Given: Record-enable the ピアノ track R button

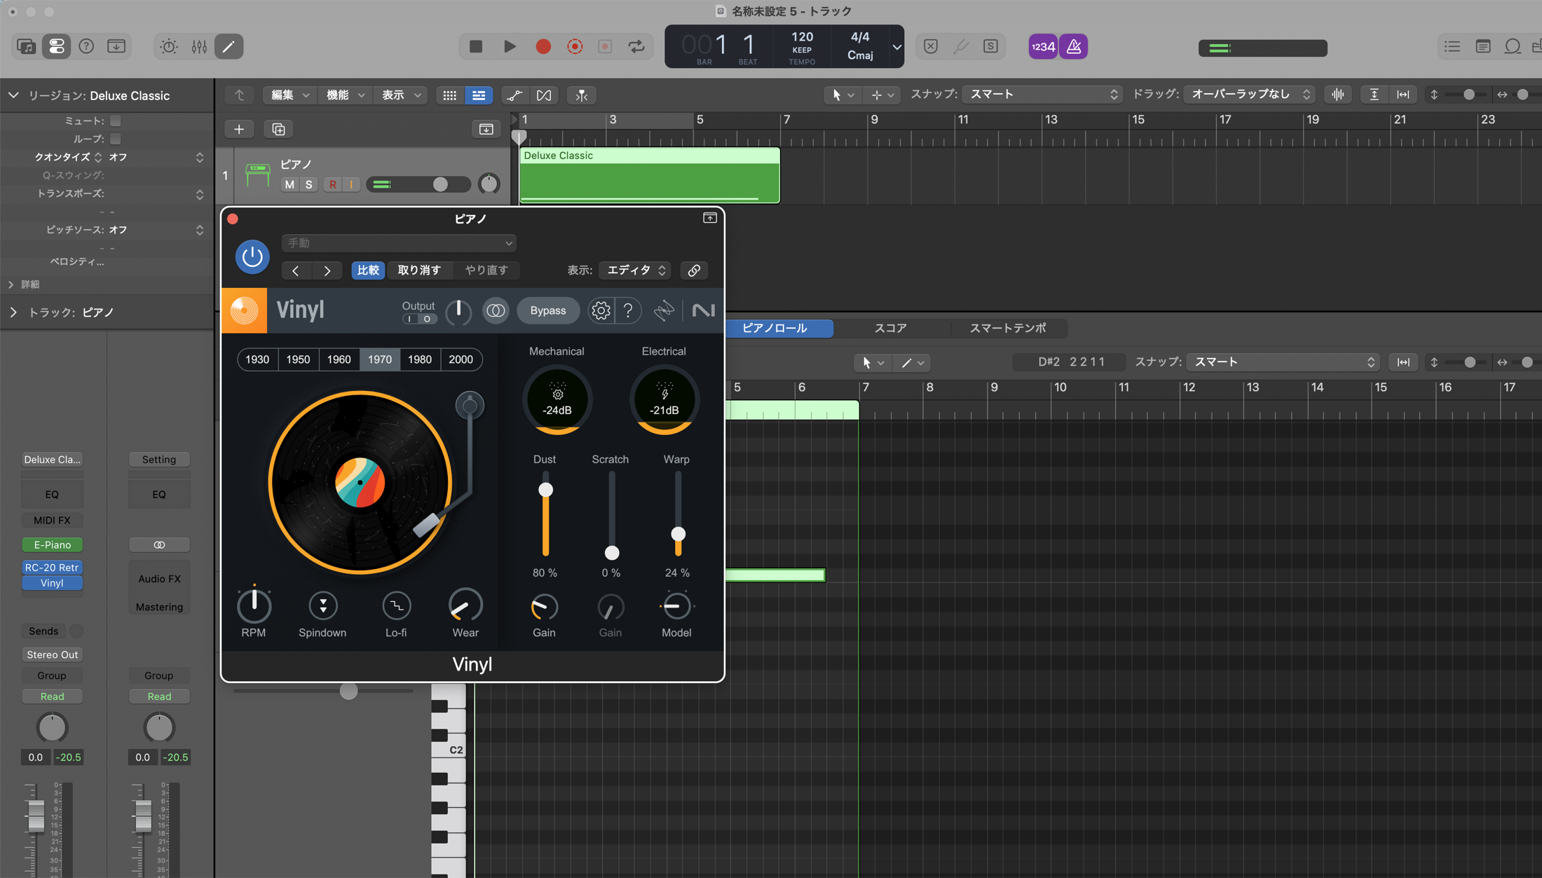Looking at the screenshot, I should click(x=333, y=184).
